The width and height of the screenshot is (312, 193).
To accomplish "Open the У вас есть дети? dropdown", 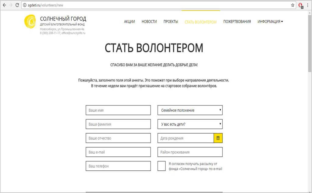I will [190, 124].
